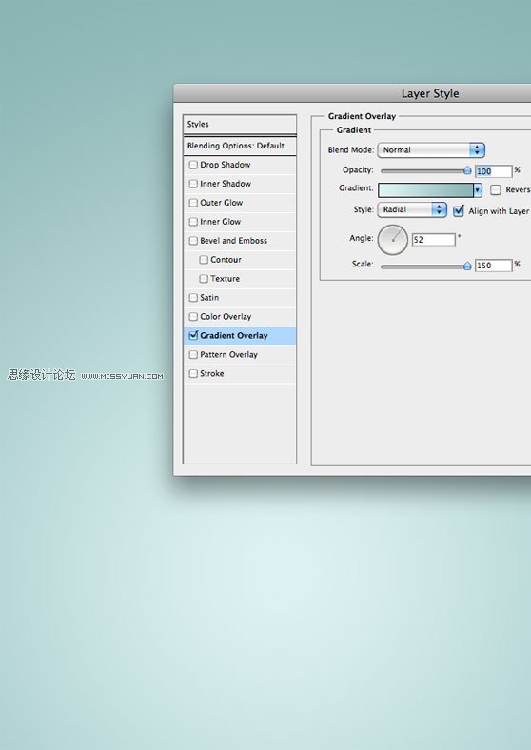Enable the Reverse checkbox
Viewport: 531px width, 750px height.
click(x=496, y=190)
